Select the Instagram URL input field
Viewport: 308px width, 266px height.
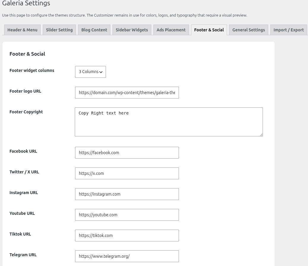(127, 194)
